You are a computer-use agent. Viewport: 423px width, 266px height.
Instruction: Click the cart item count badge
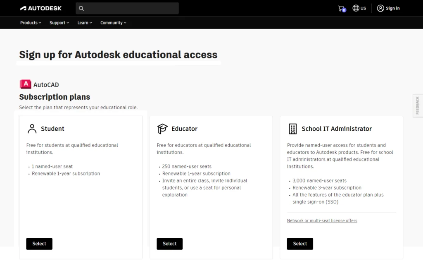pyautogui.click(x=344, y=10)
